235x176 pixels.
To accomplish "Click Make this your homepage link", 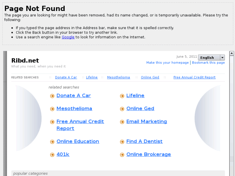I will click(x=167, y=63).
